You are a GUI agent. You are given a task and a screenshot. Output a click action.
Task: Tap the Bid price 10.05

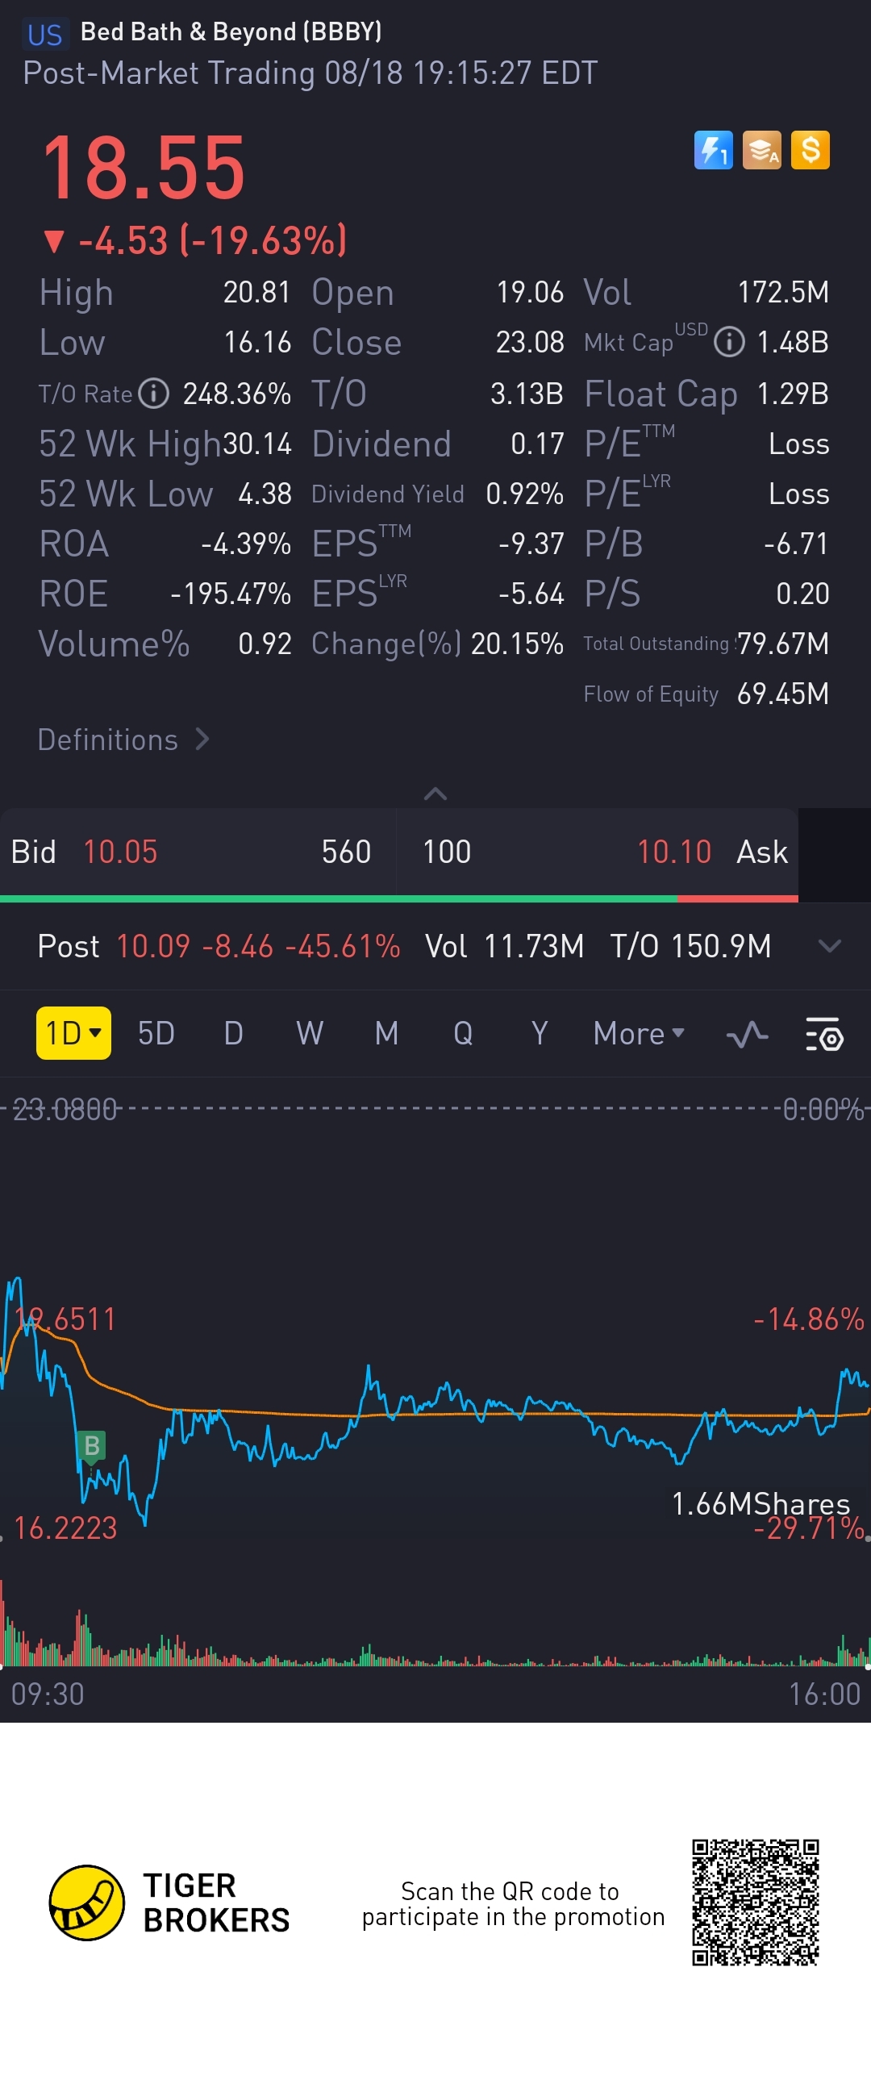point(120,852)
